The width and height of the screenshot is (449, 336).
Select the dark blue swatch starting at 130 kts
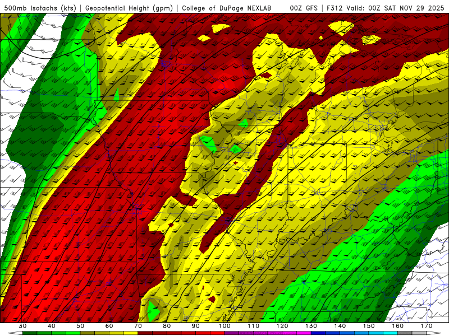pos(318,333)
